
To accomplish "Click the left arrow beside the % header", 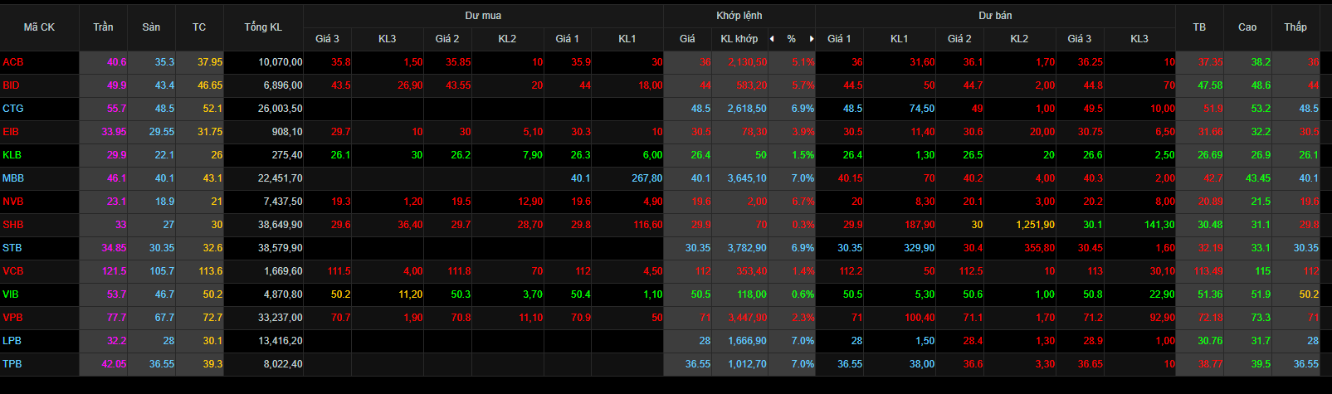I will click(772, 39).
